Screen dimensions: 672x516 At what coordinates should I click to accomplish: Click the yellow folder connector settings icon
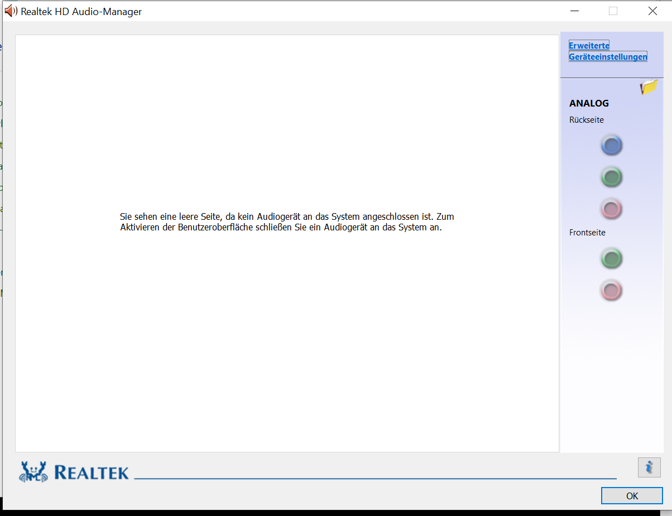(x=649, y=86)
